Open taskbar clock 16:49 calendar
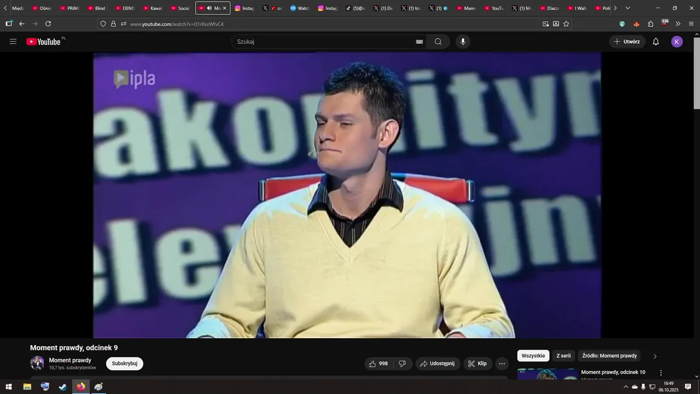 (x=668, y=387)
